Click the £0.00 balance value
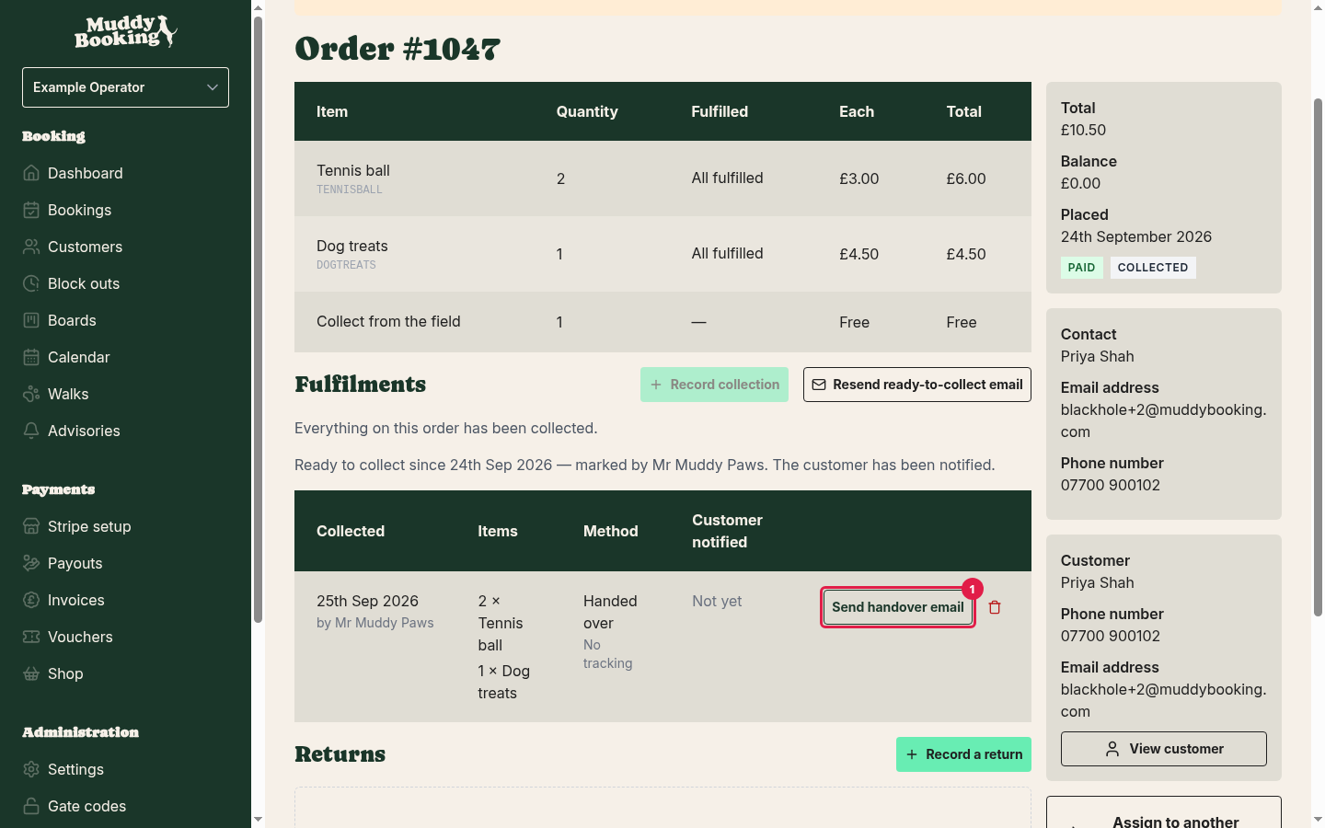The image size is (1325, 828). (1080, 183)
